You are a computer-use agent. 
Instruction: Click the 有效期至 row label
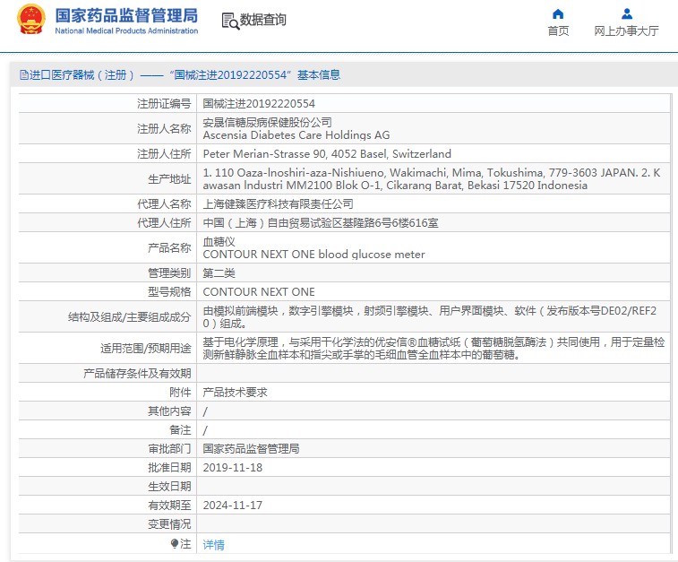pos(169,506)
